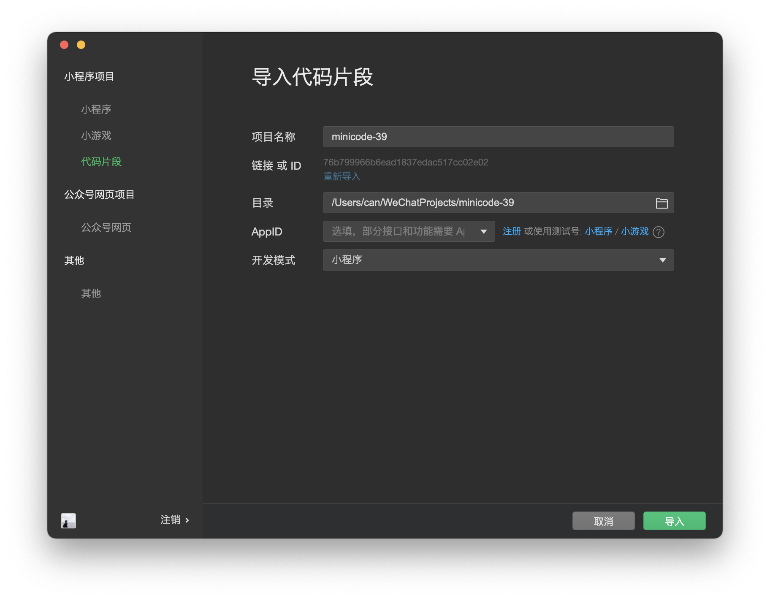Click the yellow minimize window button

pyautogui.click(x=81, y=45)
